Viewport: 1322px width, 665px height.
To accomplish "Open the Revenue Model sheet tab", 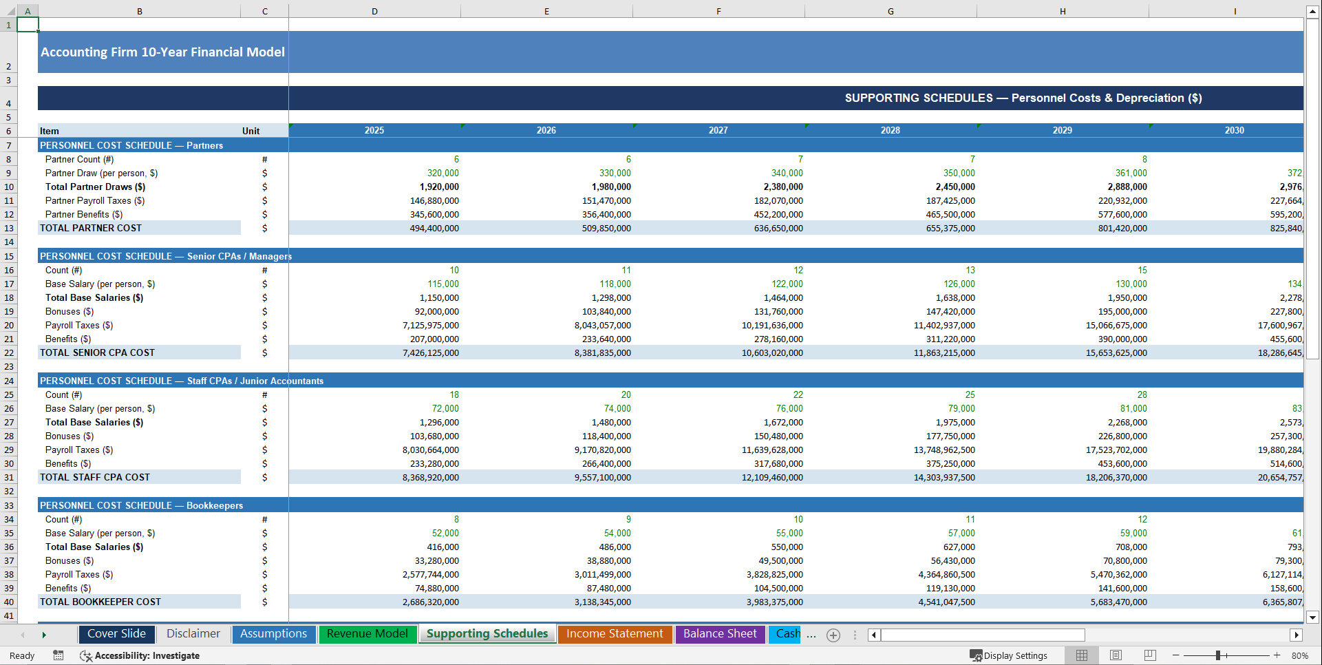I will (367, 633).
